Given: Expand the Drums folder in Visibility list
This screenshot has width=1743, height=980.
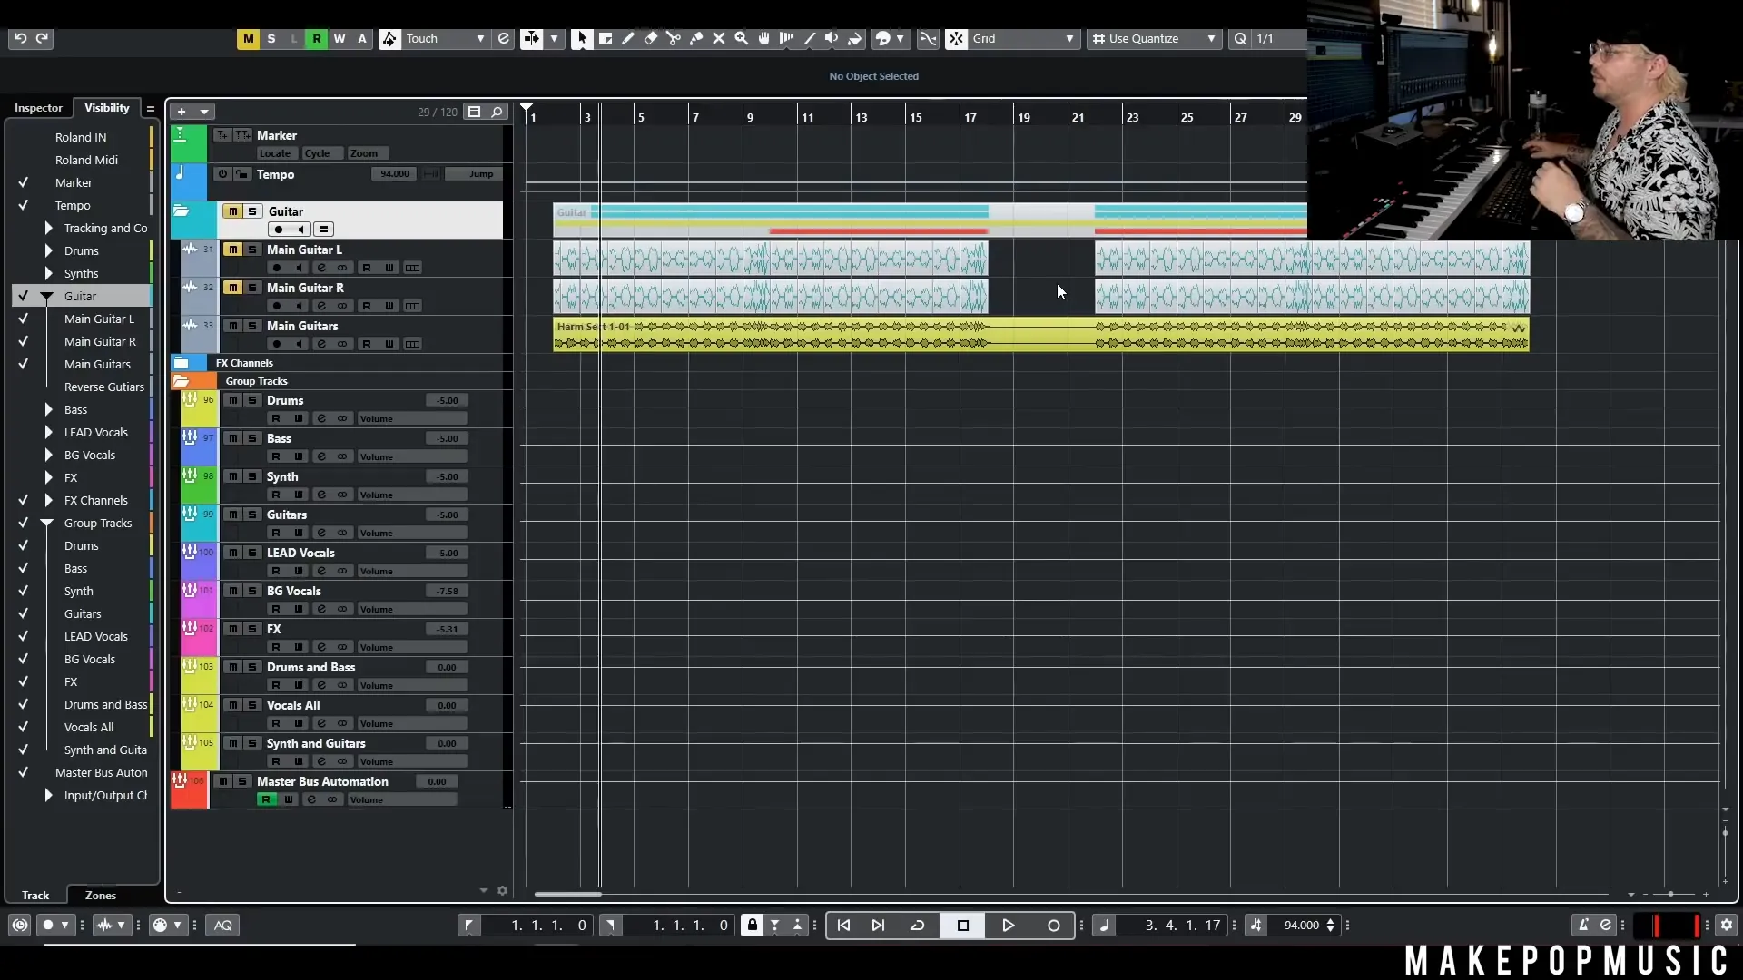Looking at the screenshot, I should (x=48, y=250).
